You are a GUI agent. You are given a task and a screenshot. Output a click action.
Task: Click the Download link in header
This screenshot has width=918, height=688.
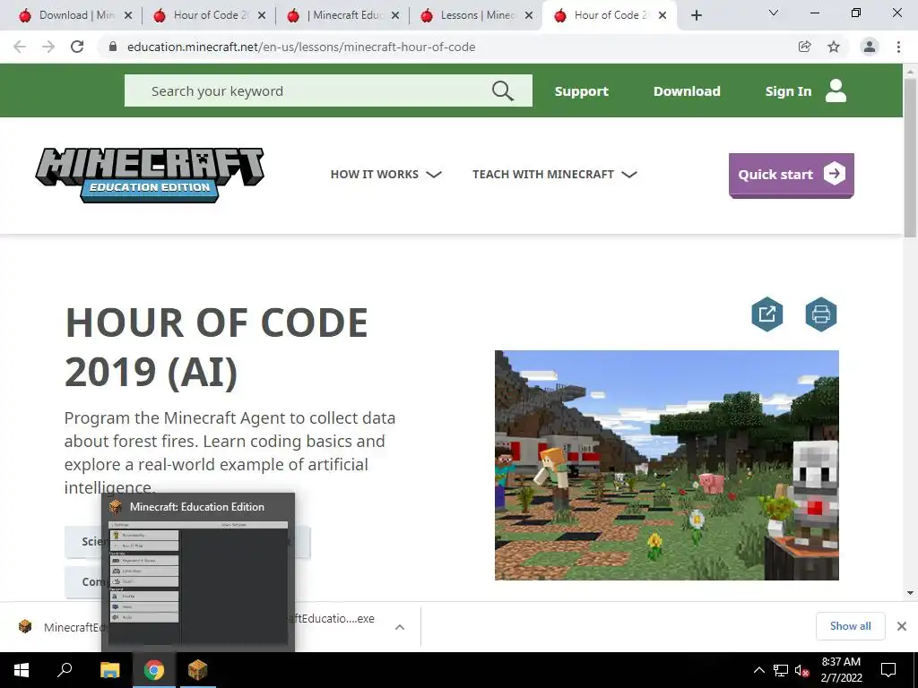(x=687, y=91)
